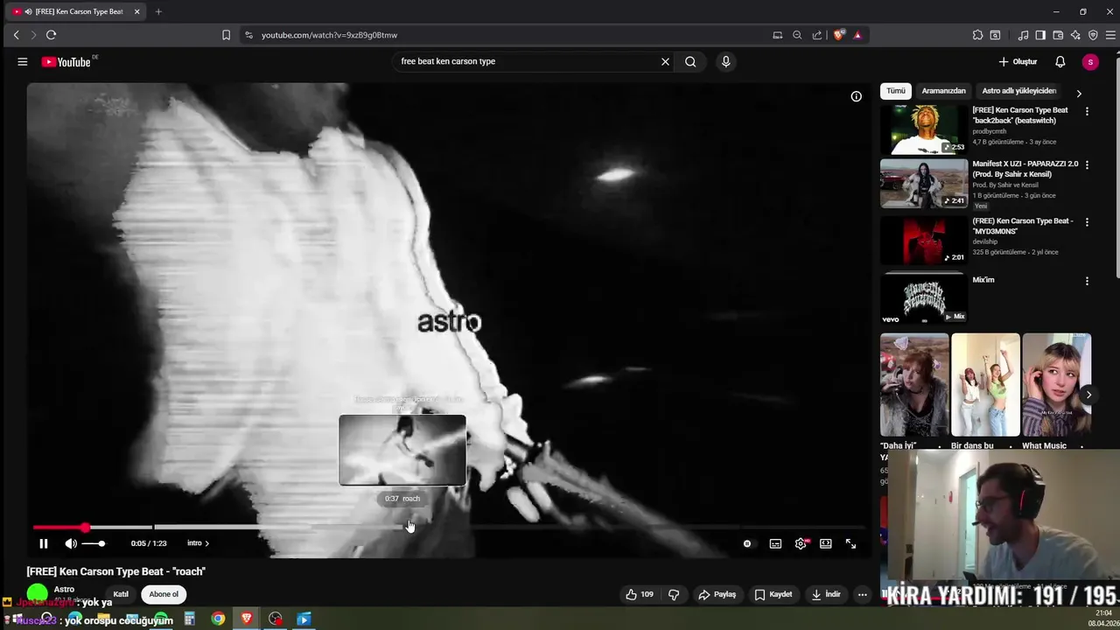Image resolution: width=1120 pixels, height=630 pixels.
Task: Click the magnifier search button
Action: point(690,62)
